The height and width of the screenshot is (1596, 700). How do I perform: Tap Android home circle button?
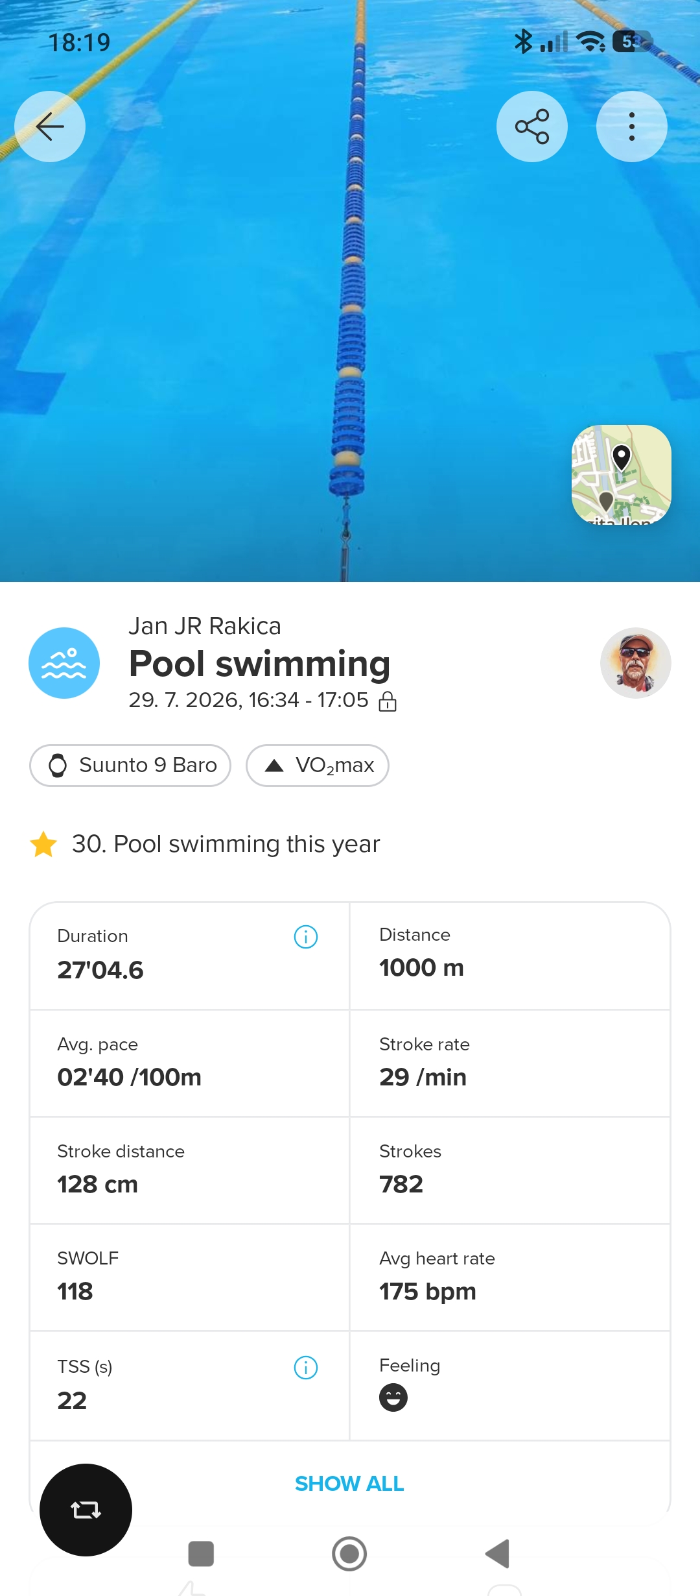pos(349,1554)
